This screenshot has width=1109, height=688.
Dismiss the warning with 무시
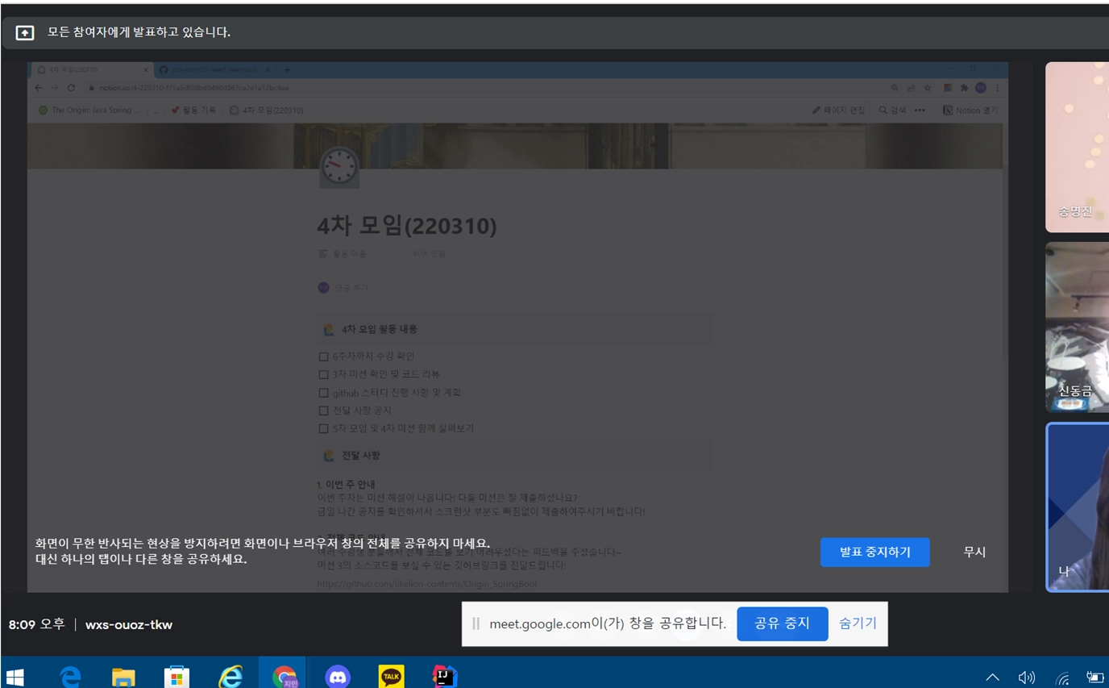(x=974, y=552)
